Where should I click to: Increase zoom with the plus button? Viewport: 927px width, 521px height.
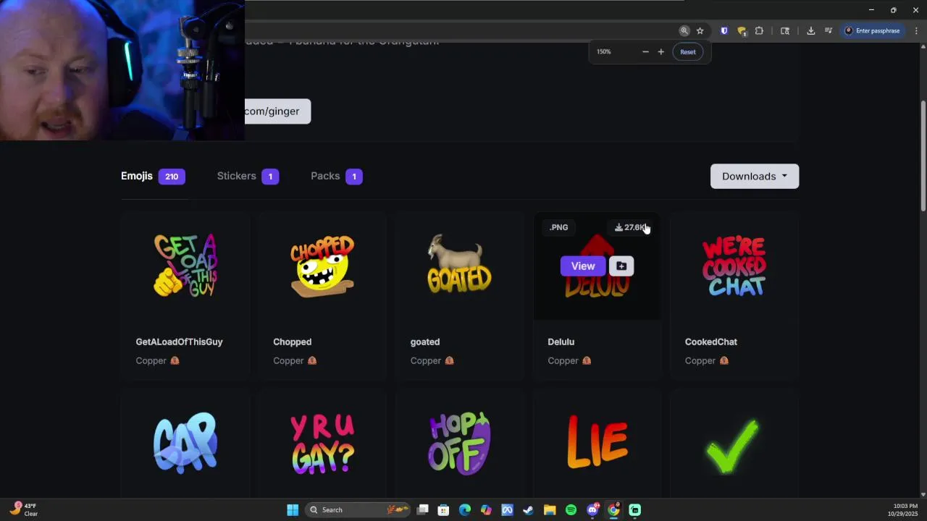click(660, 51)
